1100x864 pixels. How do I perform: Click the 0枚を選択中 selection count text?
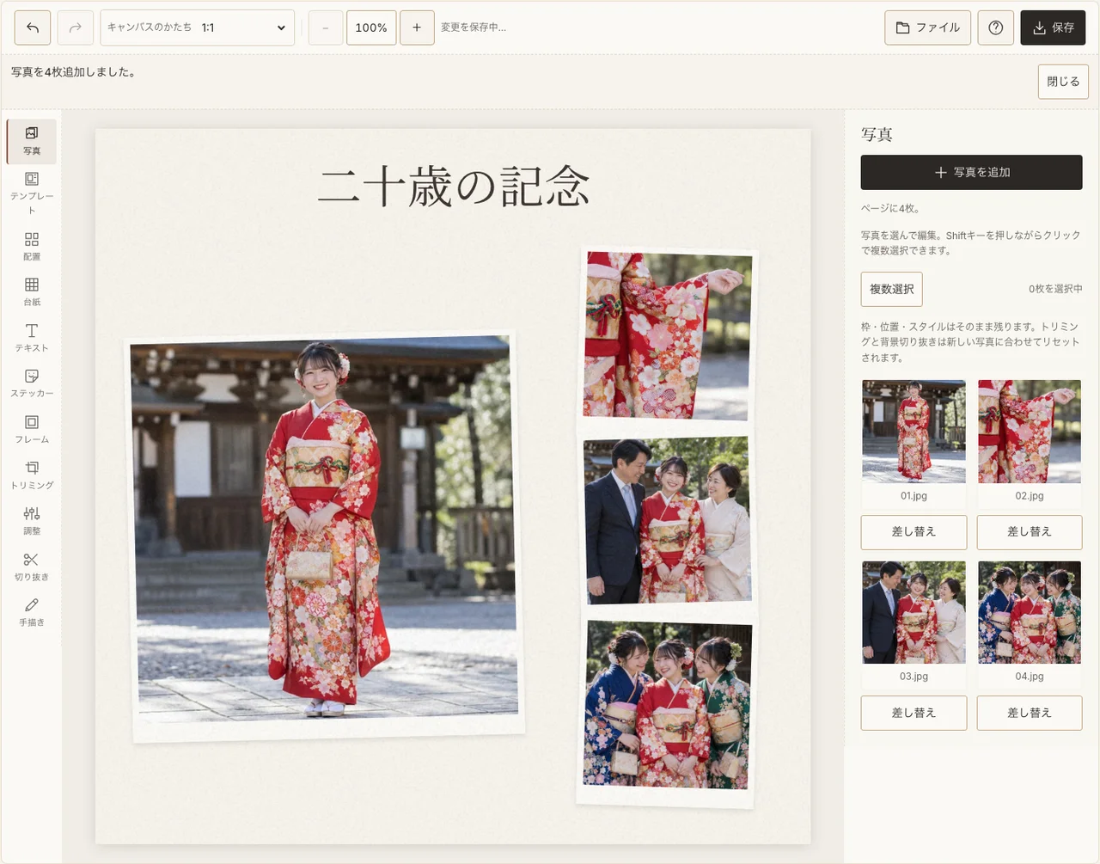1055,289
